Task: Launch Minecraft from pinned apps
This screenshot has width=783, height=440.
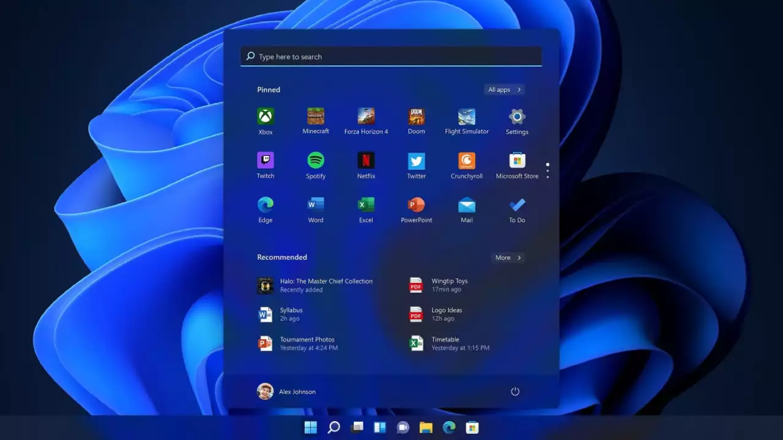Action: (x=316, y=116)
